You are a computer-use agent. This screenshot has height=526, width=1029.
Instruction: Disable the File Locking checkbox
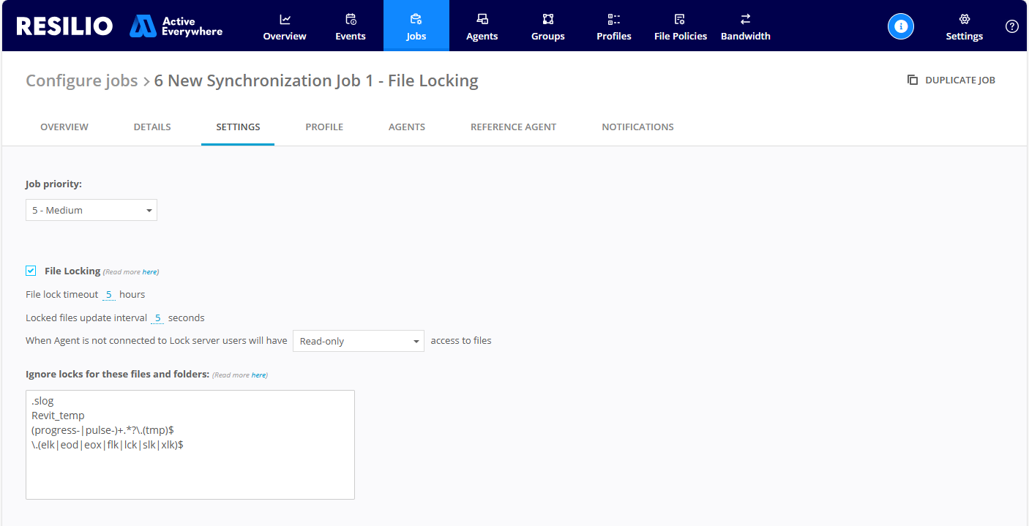(x=31, y=271)
